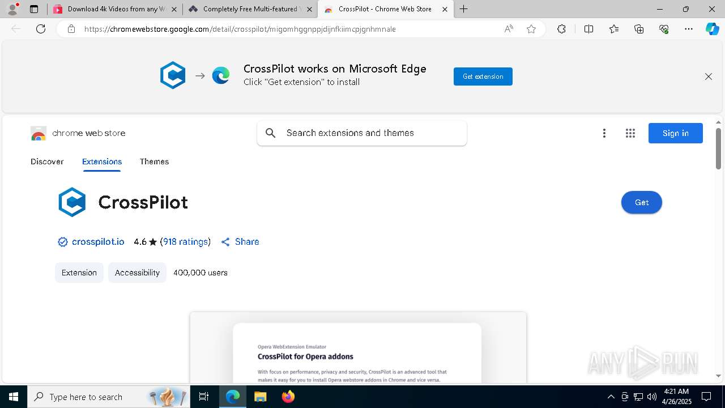Image resolution: width=725 pixels, height=408 pixels.
Task: Close the Completely Free Multi-featured tab
Action: tap(309, 9)
